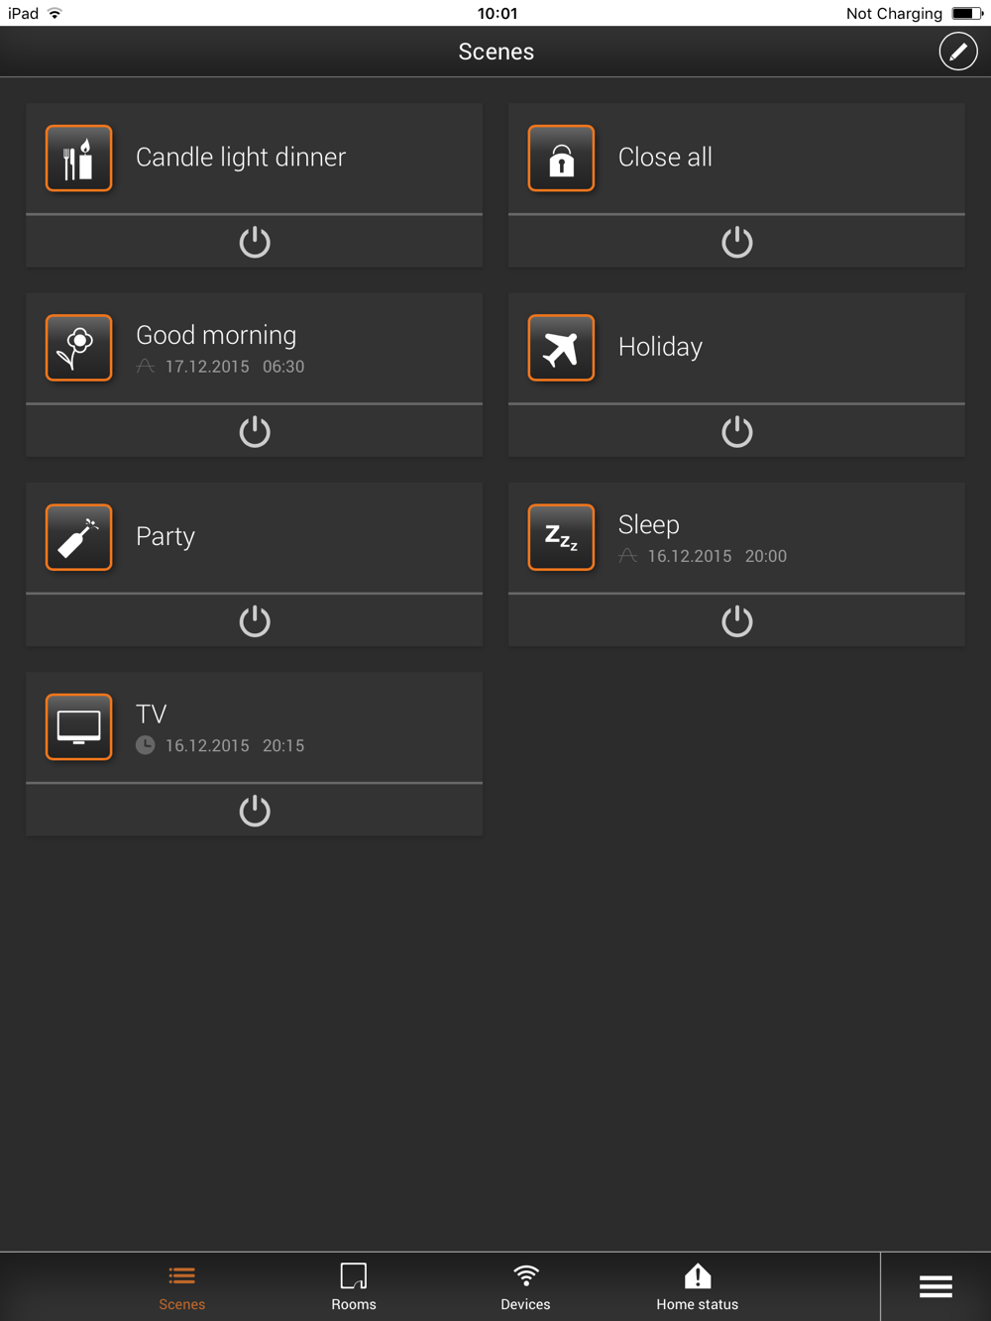Toggle the Close all scene power button

coord(736,242)
